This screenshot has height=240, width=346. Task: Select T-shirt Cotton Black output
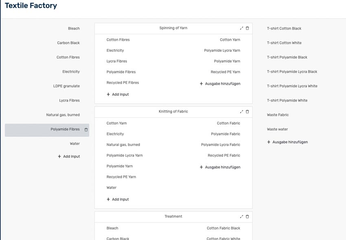click(284, 29)
